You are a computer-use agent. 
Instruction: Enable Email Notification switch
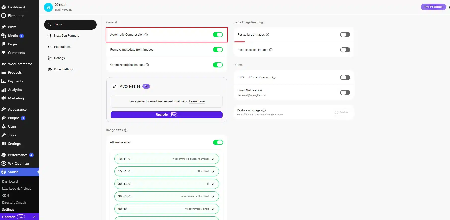pos(345,93)
